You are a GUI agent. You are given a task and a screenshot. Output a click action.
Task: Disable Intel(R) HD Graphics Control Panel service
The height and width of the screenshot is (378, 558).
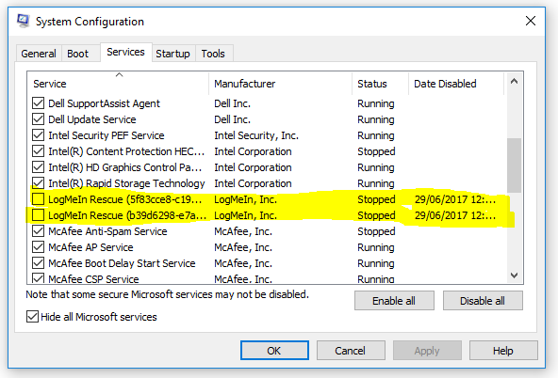38,167
